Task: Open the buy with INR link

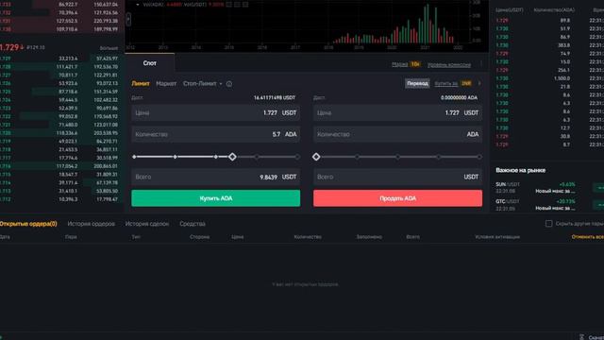Action: (453, 83)
